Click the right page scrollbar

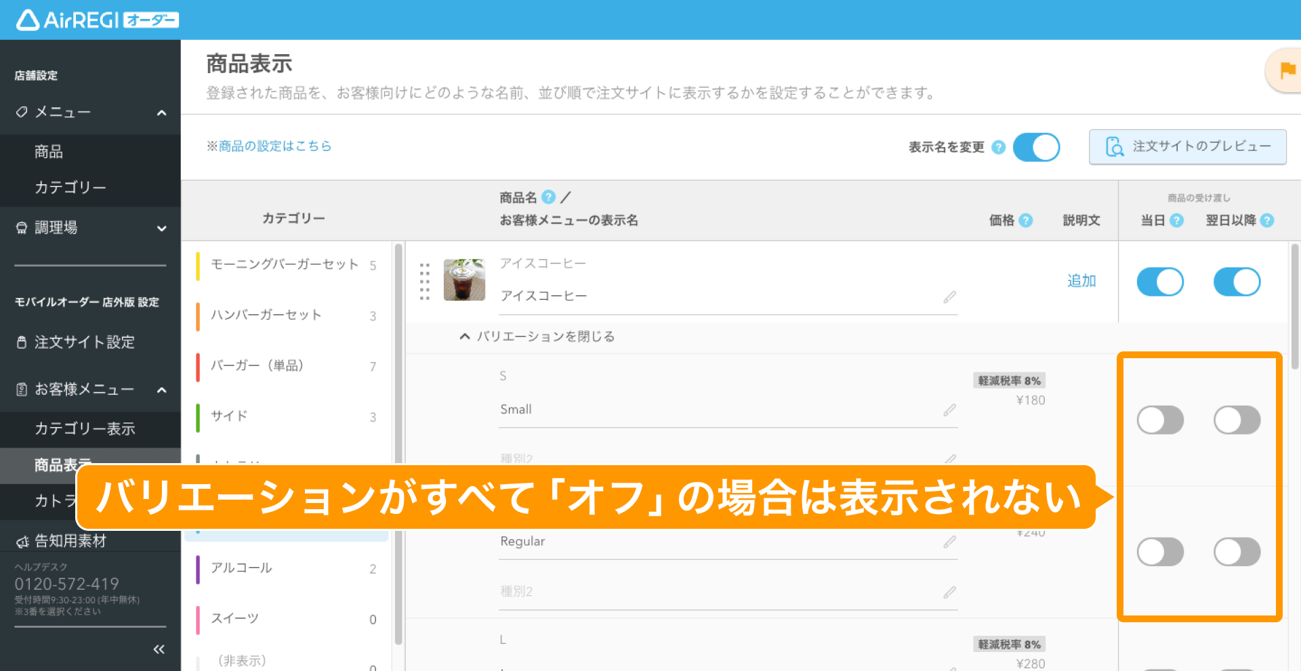pos(1295,306)
